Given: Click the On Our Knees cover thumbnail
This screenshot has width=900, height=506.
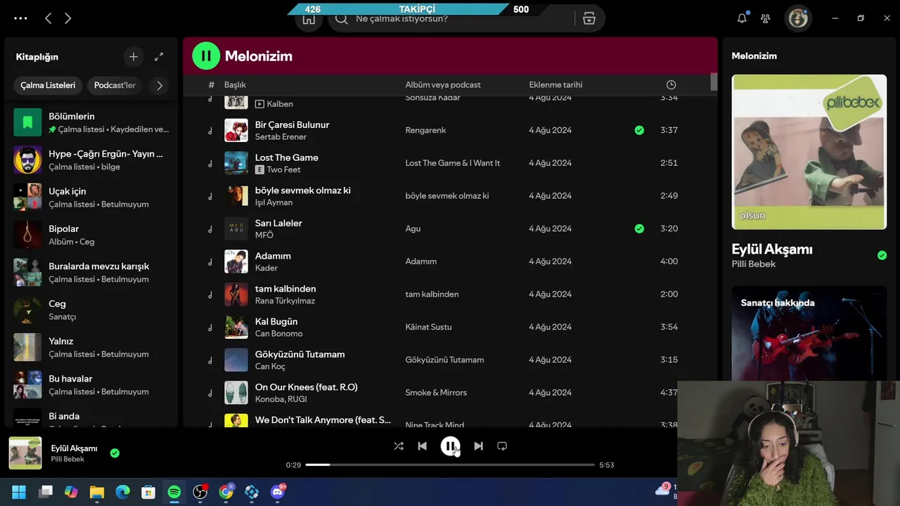Looking at the screenshot, I should tap(236, 393).
